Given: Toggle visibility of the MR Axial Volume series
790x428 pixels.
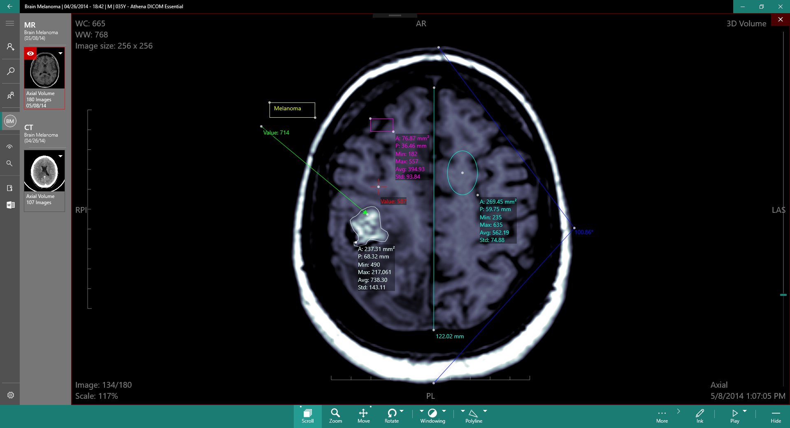Looking at the screenshot, I should coord(31,53).
